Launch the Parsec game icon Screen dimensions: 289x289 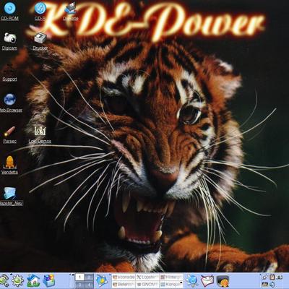pyautogui.click(x=9, y=135)
